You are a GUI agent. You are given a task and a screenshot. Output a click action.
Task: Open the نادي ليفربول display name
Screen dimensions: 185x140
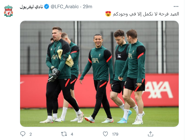(31, 7)
